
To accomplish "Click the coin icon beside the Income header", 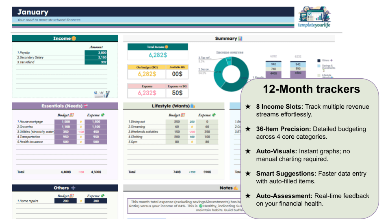I will click(74, 38).
